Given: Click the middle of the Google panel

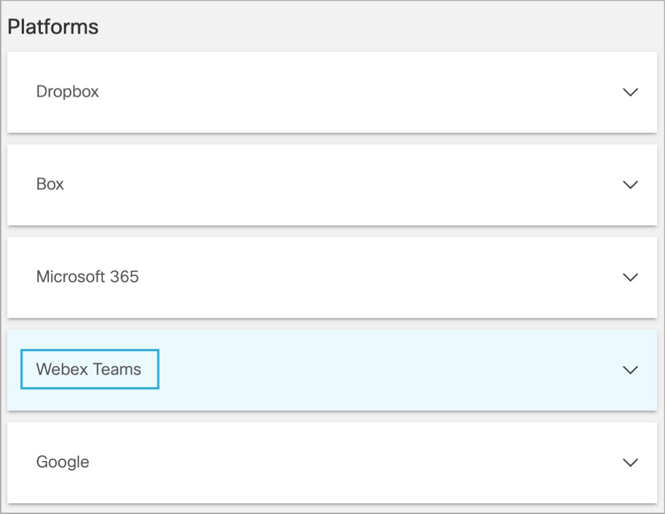Looking at the screenshot, I should 332,462.
